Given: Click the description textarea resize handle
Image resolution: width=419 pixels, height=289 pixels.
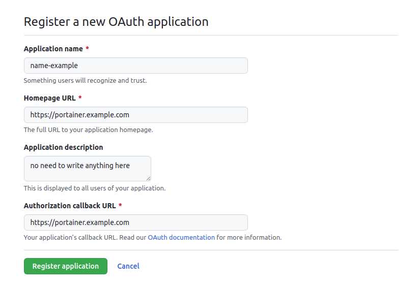Looking at the screenshot, I should point(148,179).
